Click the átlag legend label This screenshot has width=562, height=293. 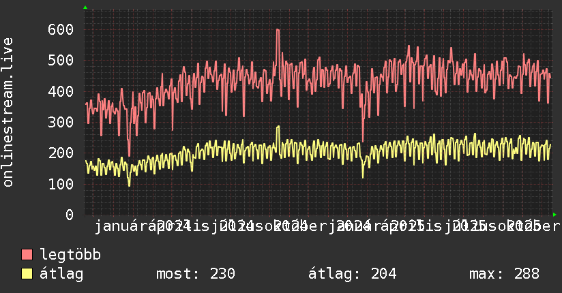tap(61, 274)
